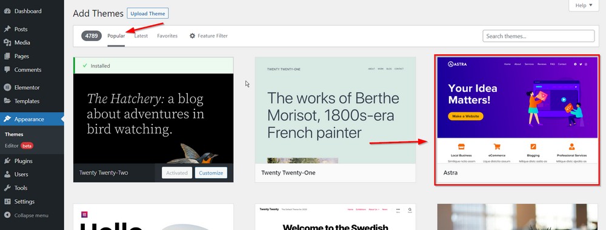The image size is (606, 230).
Task: Click the Add Themes page heading
Action: (x=98, y=13)
